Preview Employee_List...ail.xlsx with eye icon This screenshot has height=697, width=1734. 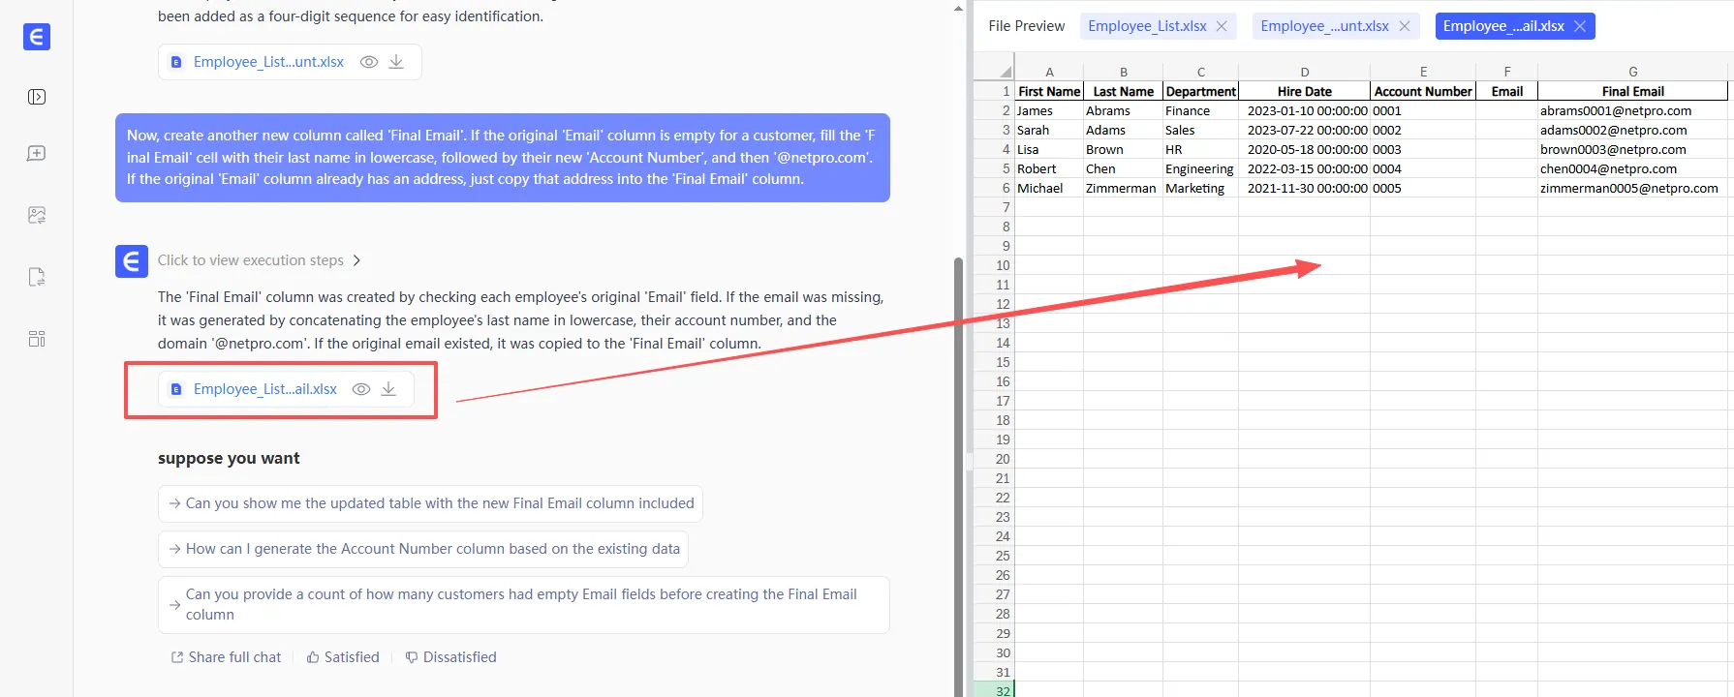coord(361,389)
